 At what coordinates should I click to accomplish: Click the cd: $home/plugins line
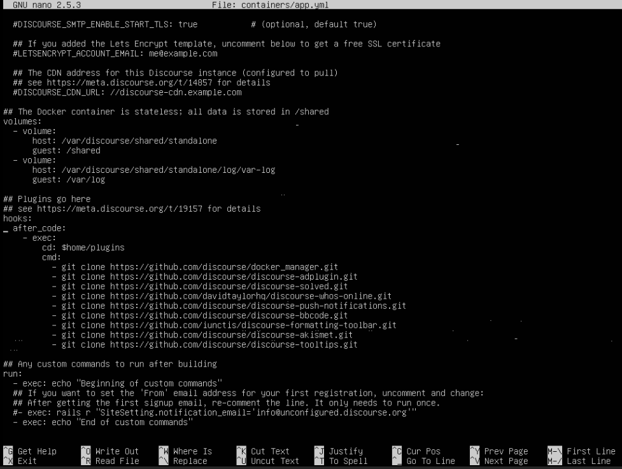83,248
